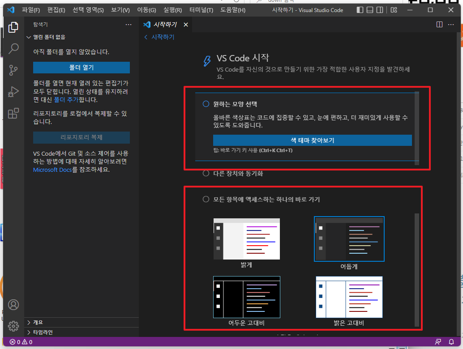Open the 파일(F) menu
The height and width of the screenshot is (349, 463).
31,10
